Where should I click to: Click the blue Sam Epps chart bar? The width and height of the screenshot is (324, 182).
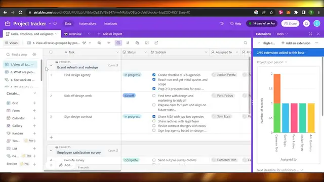coord(286,118)
